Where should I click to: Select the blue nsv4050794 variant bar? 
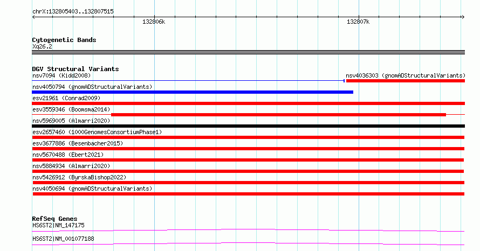193,92
